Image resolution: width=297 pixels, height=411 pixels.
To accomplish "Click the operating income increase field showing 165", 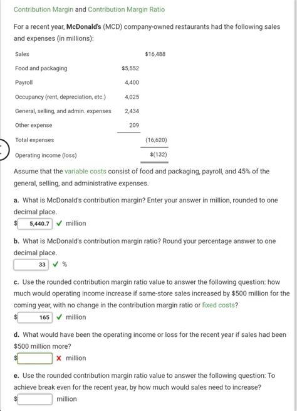I will pos(34,317).
